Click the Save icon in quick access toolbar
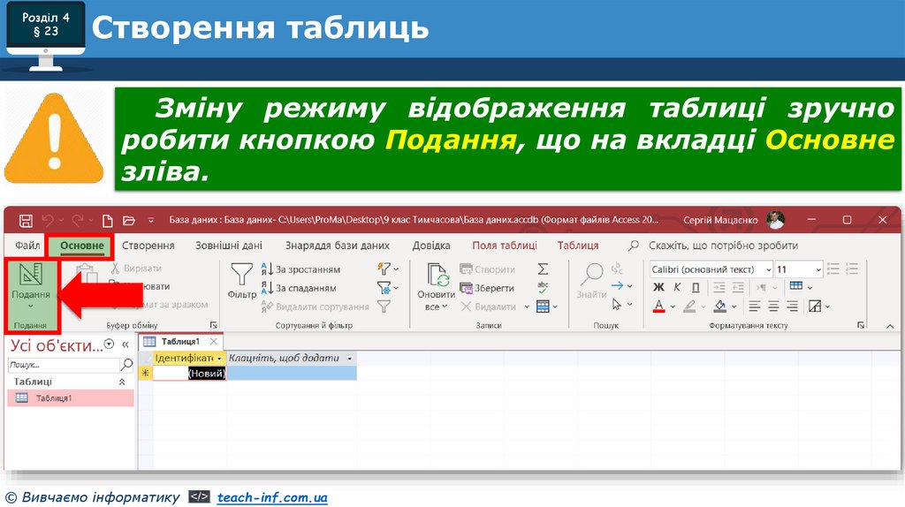Viewport: 905px width, 507px height. [x=26, y=220]
